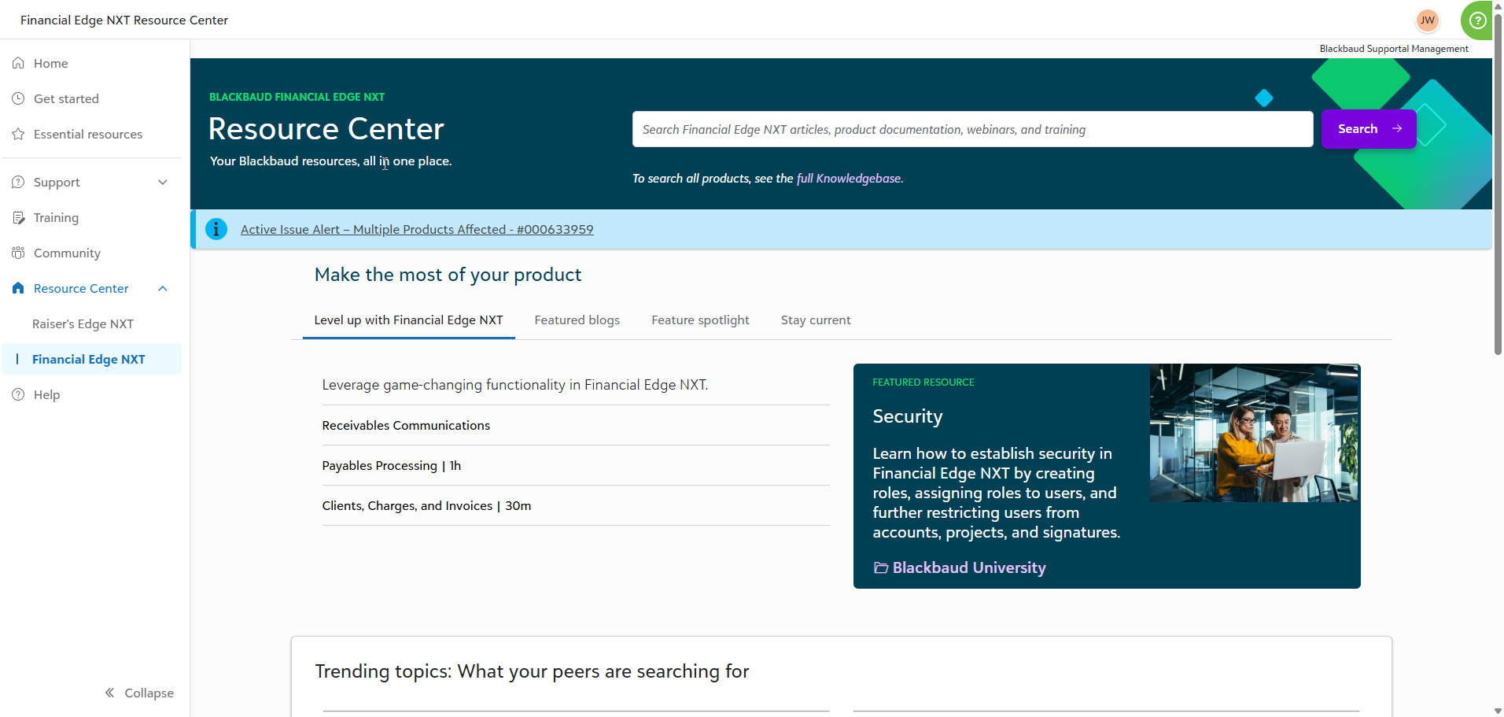The width and height of the screenshot is (1504, 717).
Task: Click Trending topics heading
Action: pyautogui.click(x=532, y=671)
